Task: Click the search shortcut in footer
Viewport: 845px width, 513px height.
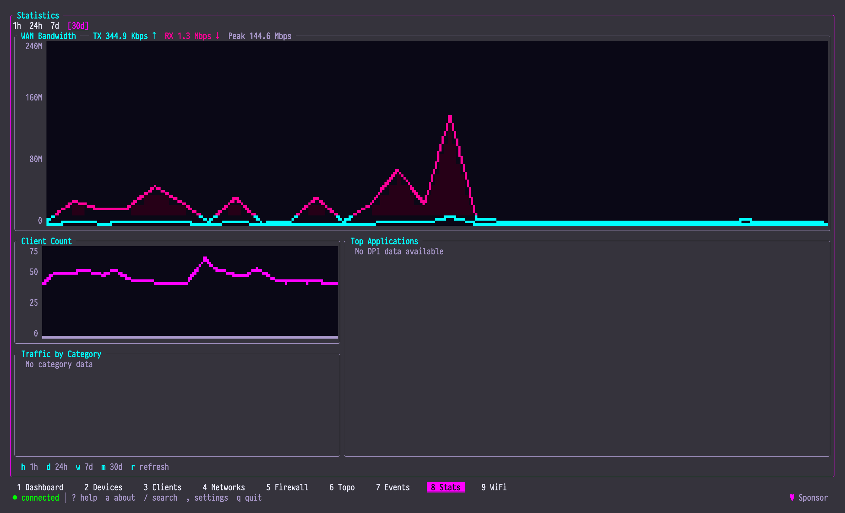Action: click(161, 498)
